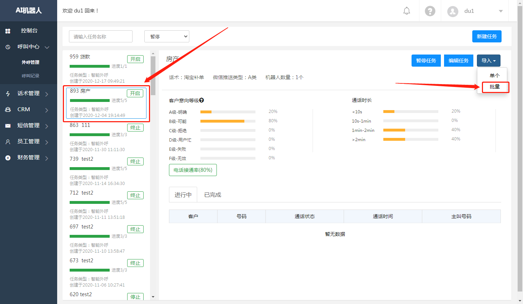Click the 话术：淘宝补单 text
This screenshot has width=523, height=304.
[186, 77]
